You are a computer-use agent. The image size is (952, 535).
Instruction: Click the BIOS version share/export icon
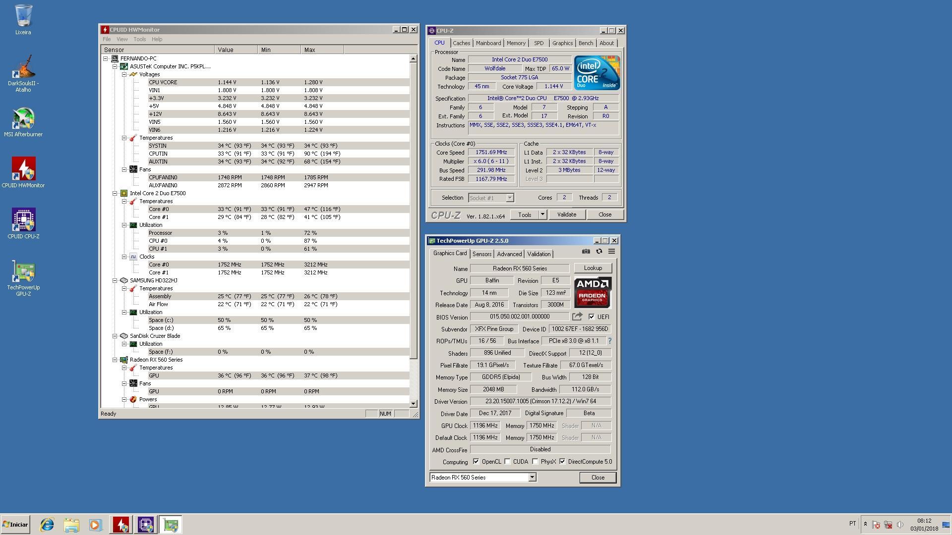pyautogui.click(x=577, y=317)
